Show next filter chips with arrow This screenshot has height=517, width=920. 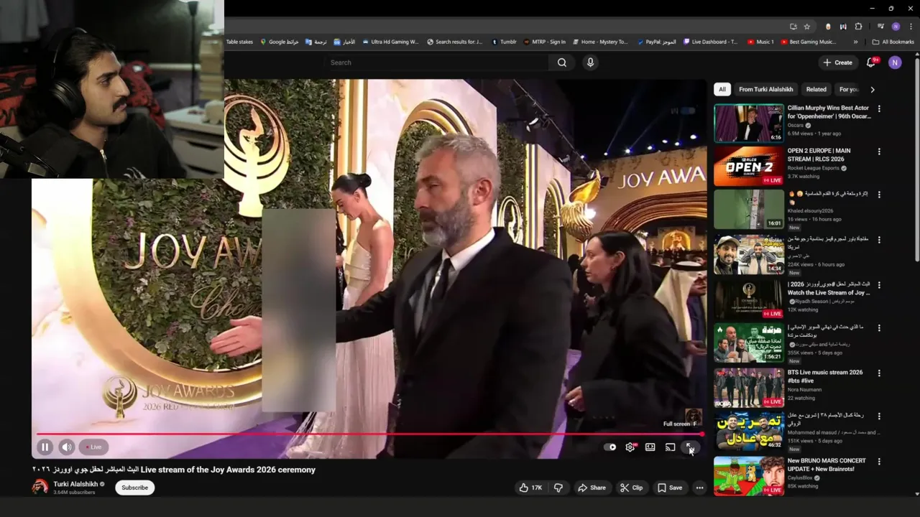[x=873, y=89]
